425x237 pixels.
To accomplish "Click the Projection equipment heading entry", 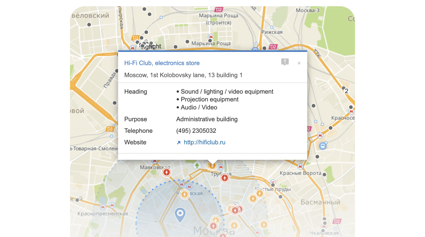I will (210, 99).
